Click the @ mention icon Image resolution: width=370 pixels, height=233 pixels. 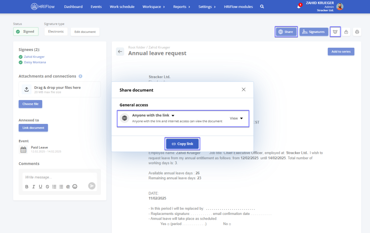click(68, 186)
